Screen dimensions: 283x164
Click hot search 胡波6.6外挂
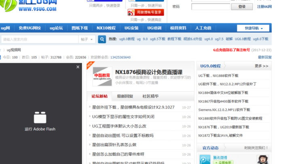tap(193, 39)
